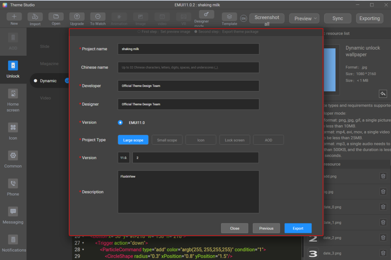Choose Large scope project type
Image resolution: width=391 pixels, height=260 pixels.
(x=133, y=140)
